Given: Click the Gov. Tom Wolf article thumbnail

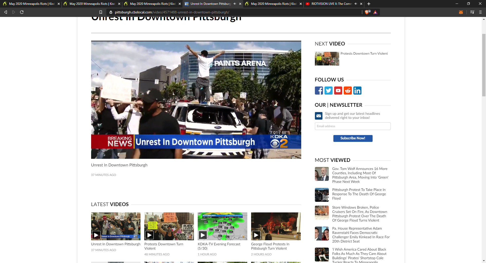Looking at the screenshot, I should coord(322,174).
